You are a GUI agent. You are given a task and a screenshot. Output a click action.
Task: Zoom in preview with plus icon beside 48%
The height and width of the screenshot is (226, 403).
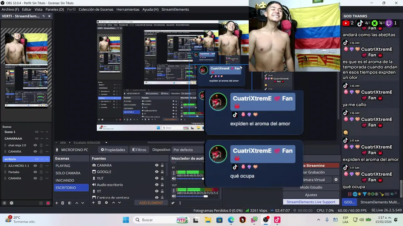[70, 143]
